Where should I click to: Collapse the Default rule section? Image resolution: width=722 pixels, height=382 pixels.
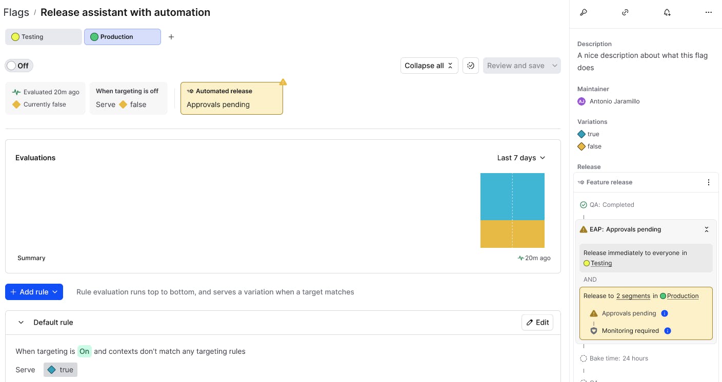(x=21, y=323)
